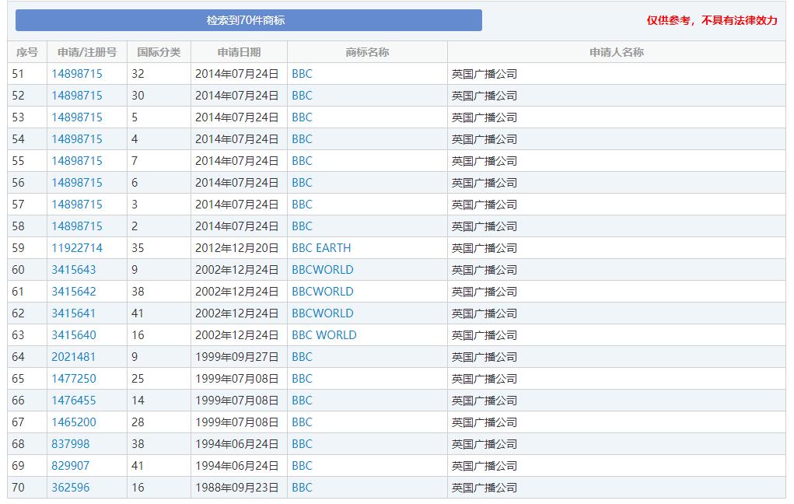Click the 商标名称 column header
This screenshot has width=794, height=504.
click(x=367, y=52)
